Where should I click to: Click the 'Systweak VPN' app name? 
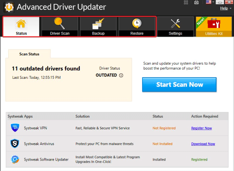click(x=35, y=128)
